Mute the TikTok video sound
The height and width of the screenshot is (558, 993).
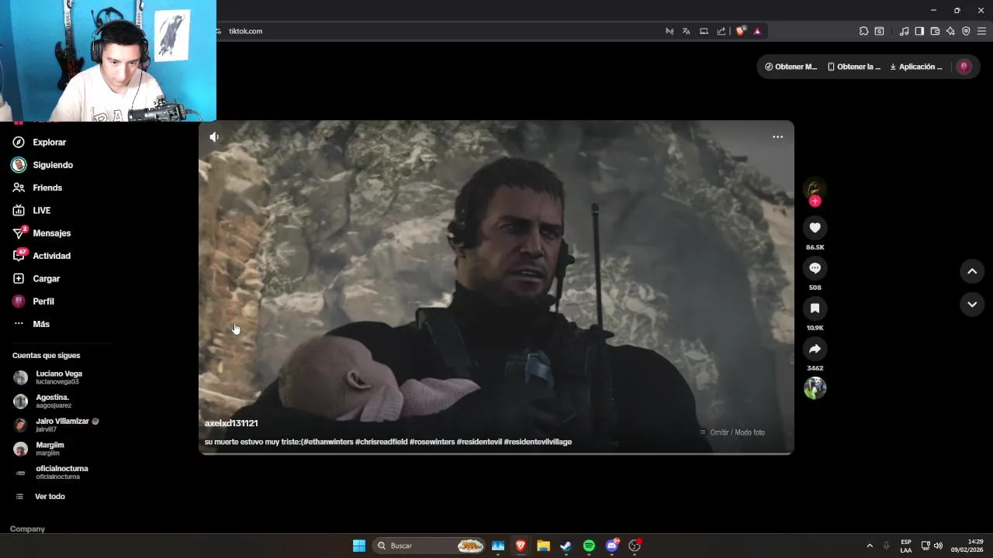pyautogui.click(x=214, y=137)
